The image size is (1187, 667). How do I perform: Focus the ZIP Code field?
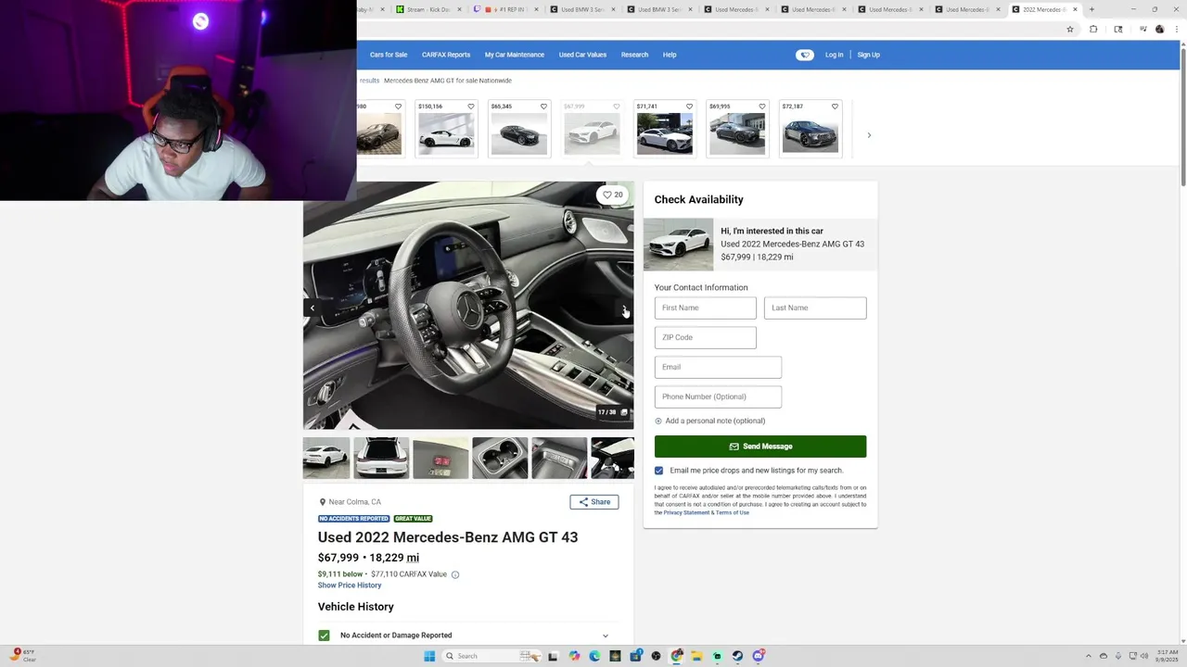pos(706,337)
